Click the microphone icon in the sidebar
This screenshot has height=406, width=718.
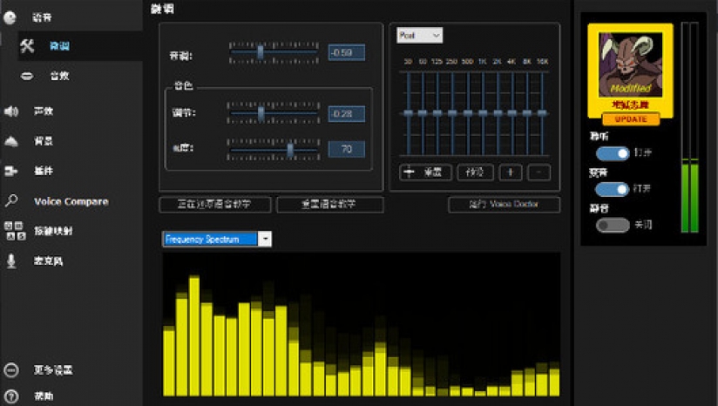point(11,261)
